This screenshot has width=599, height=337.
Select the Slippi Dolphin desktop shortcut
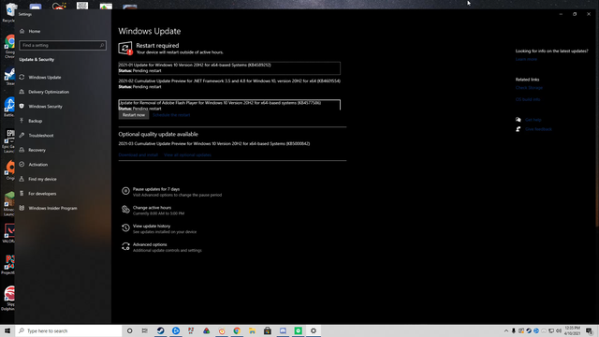[8, 299]
